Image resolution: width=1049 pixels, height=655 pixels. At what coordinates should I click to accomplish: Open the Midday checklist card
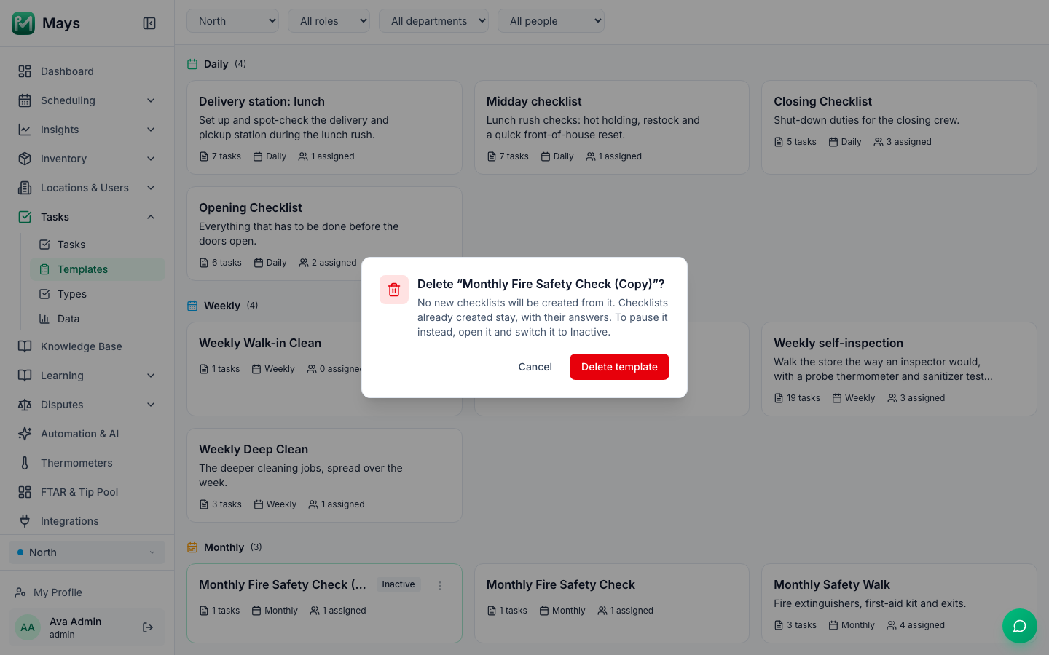tap(612, 127)
